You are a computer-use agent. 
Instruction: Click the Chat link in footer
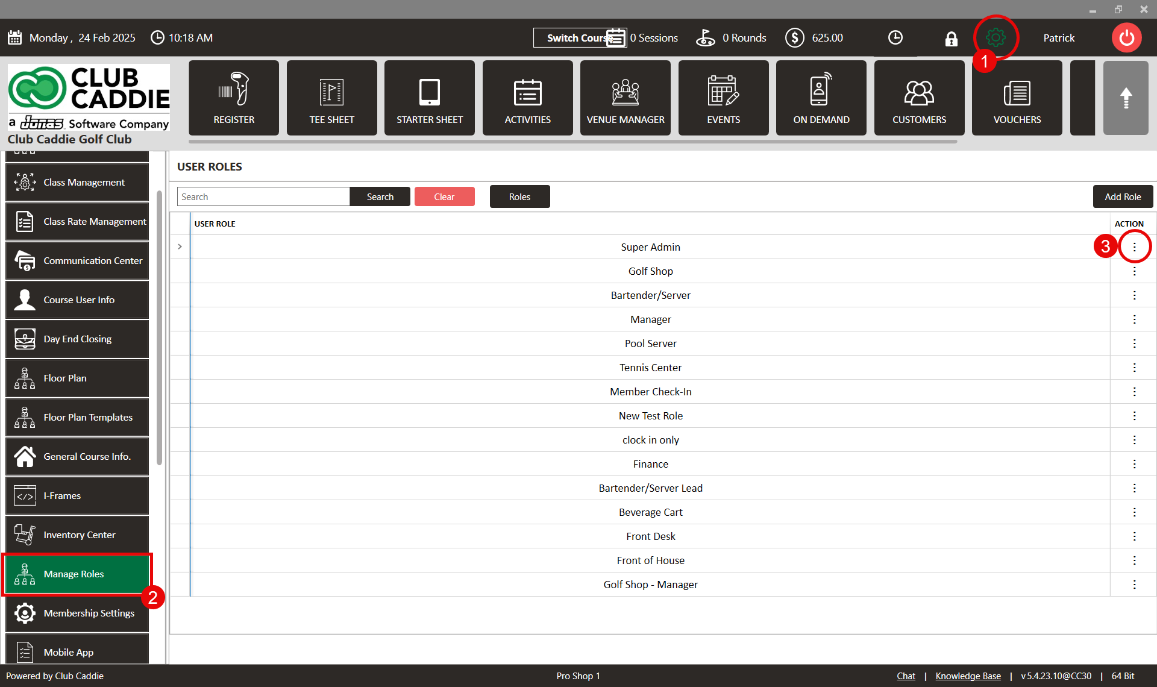pyautogui.click(x=906, y=676)
